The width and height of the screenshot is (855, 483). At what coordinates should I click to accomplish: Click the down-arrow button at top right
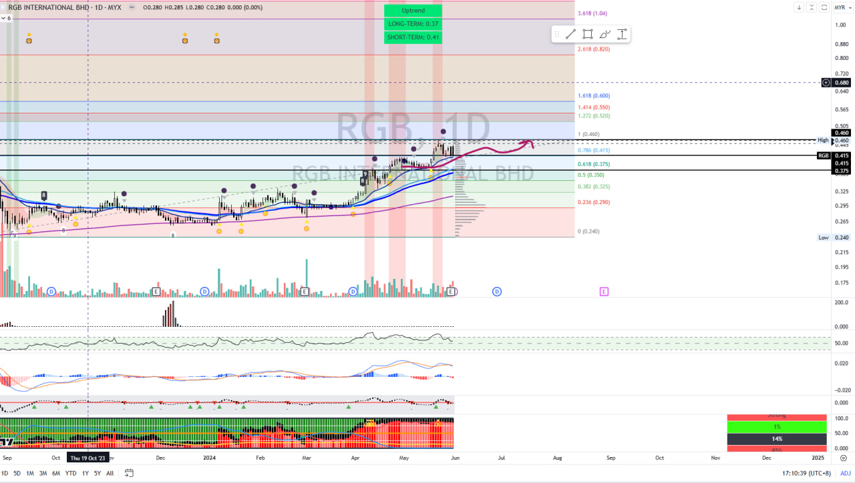[x=799, y=7]
